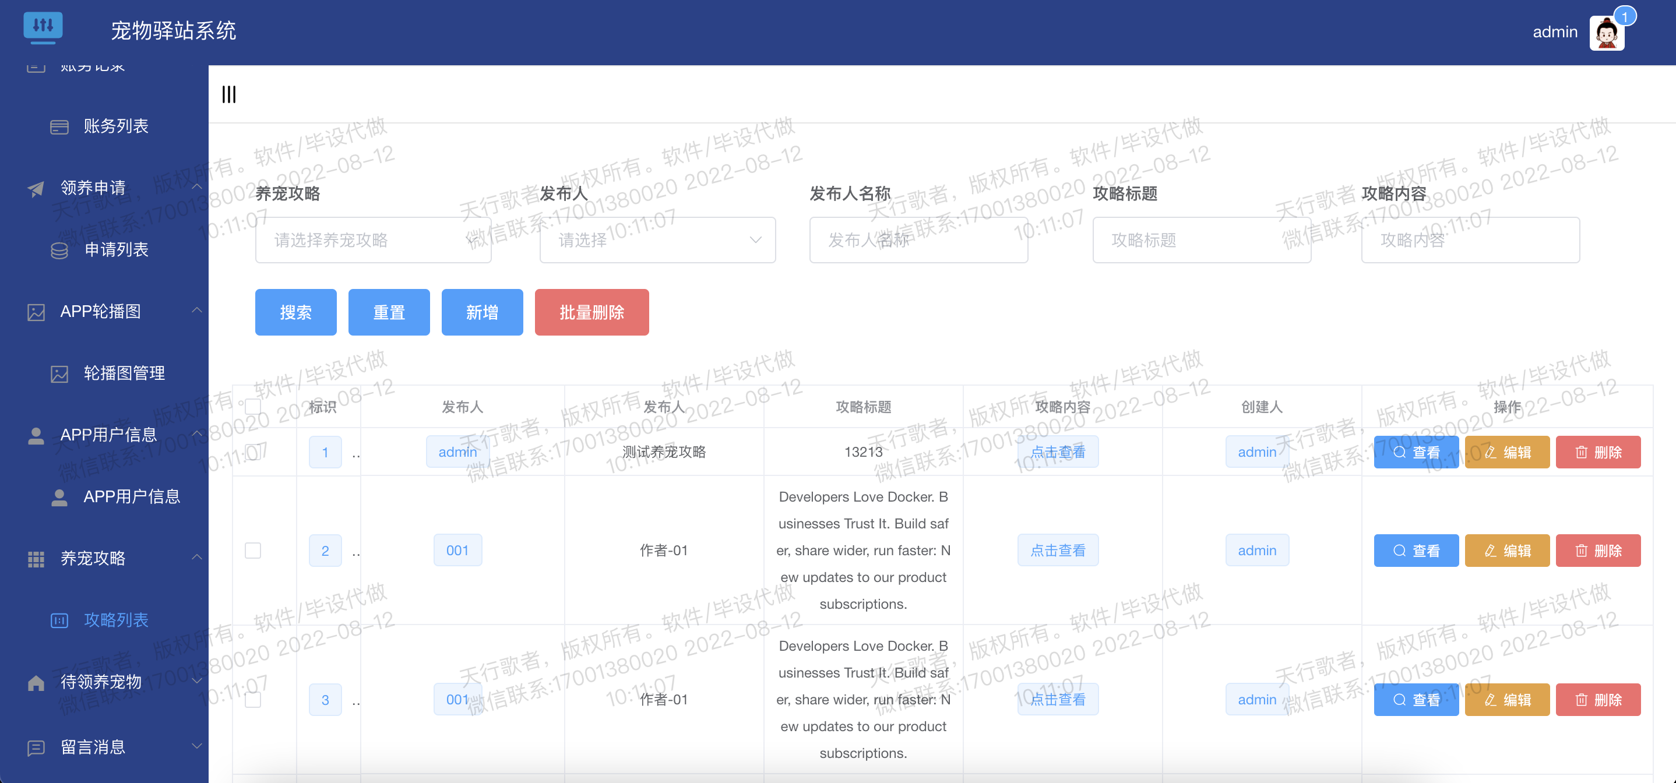Click the 搜索 button
1676x783 pixels.
[295, 312]
